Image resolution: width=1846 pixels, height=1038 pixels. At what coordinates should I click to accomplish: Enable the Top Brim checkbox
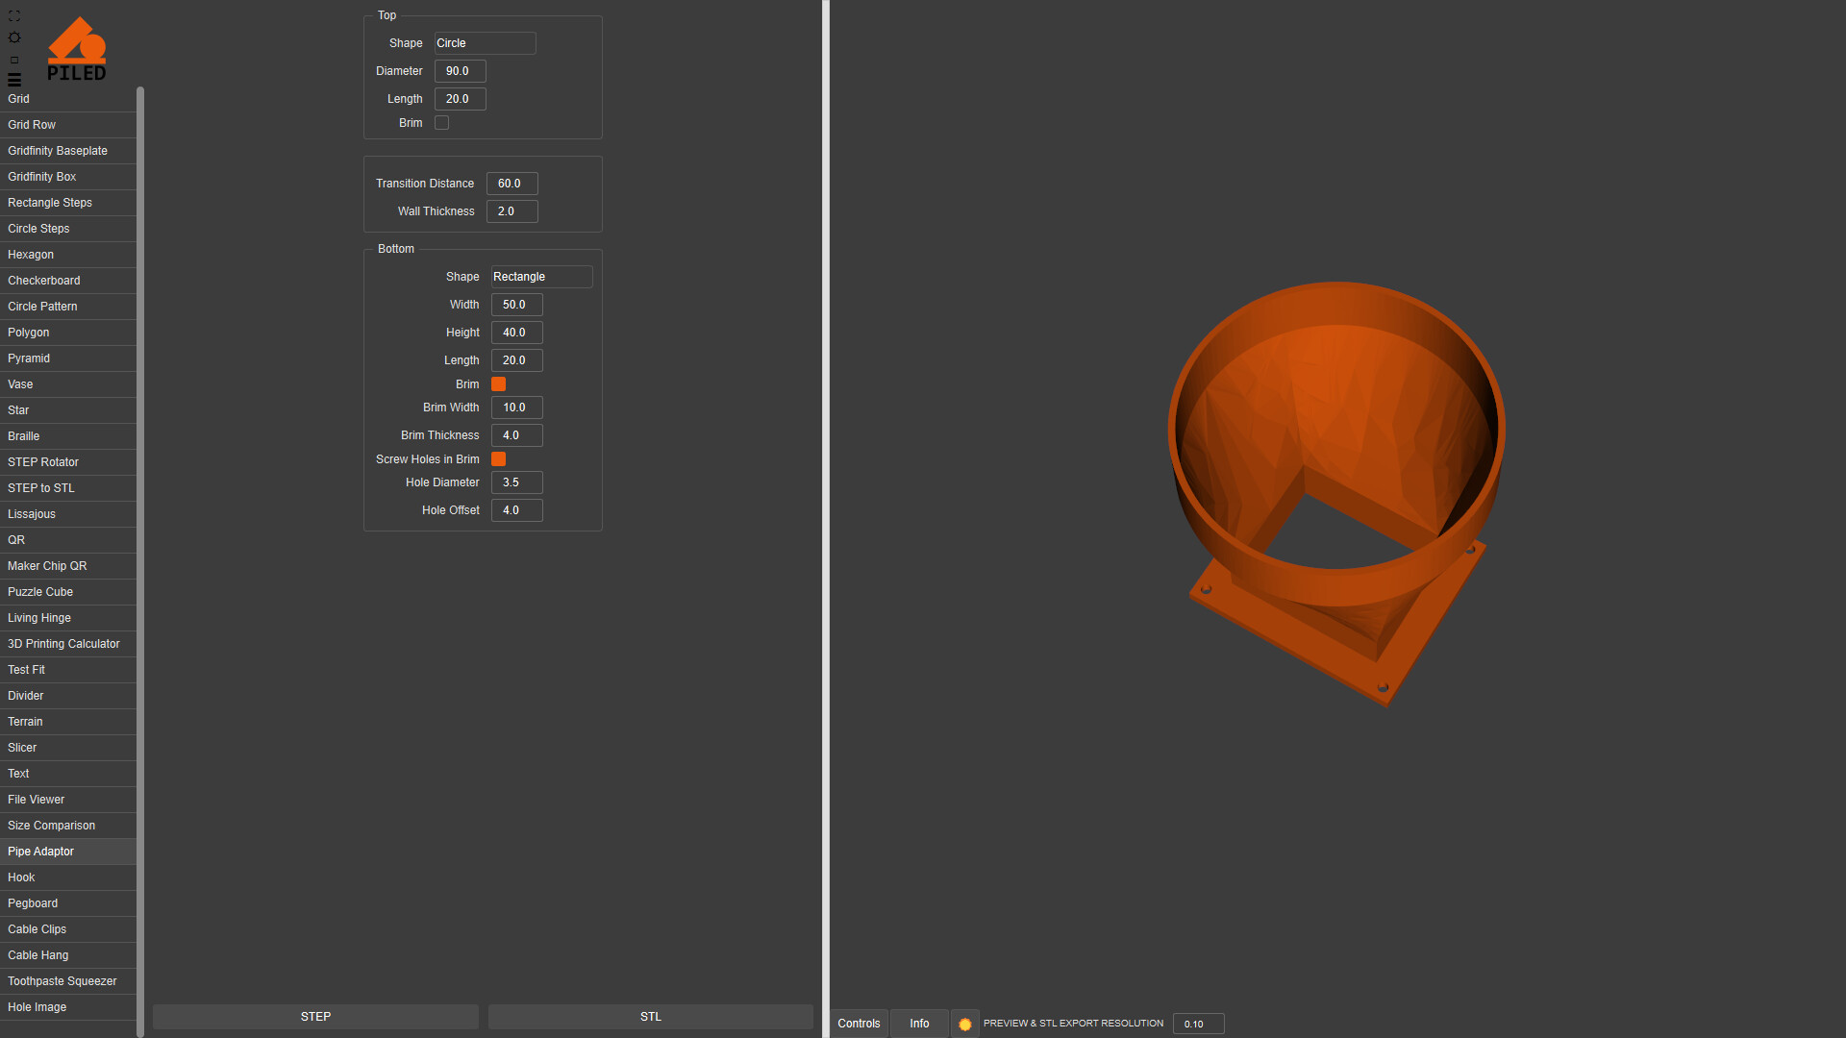click(x=442, y=123)
